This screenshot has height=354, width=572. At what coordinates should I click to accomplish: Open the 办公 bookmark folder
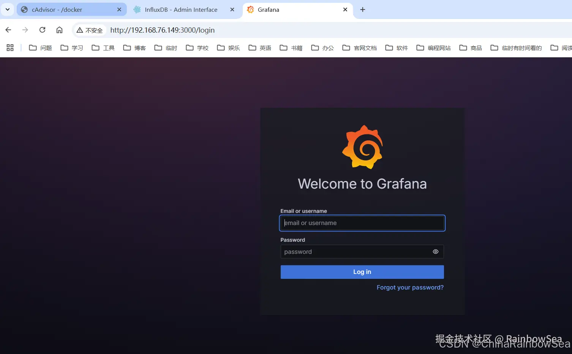[x=322, y=48]
